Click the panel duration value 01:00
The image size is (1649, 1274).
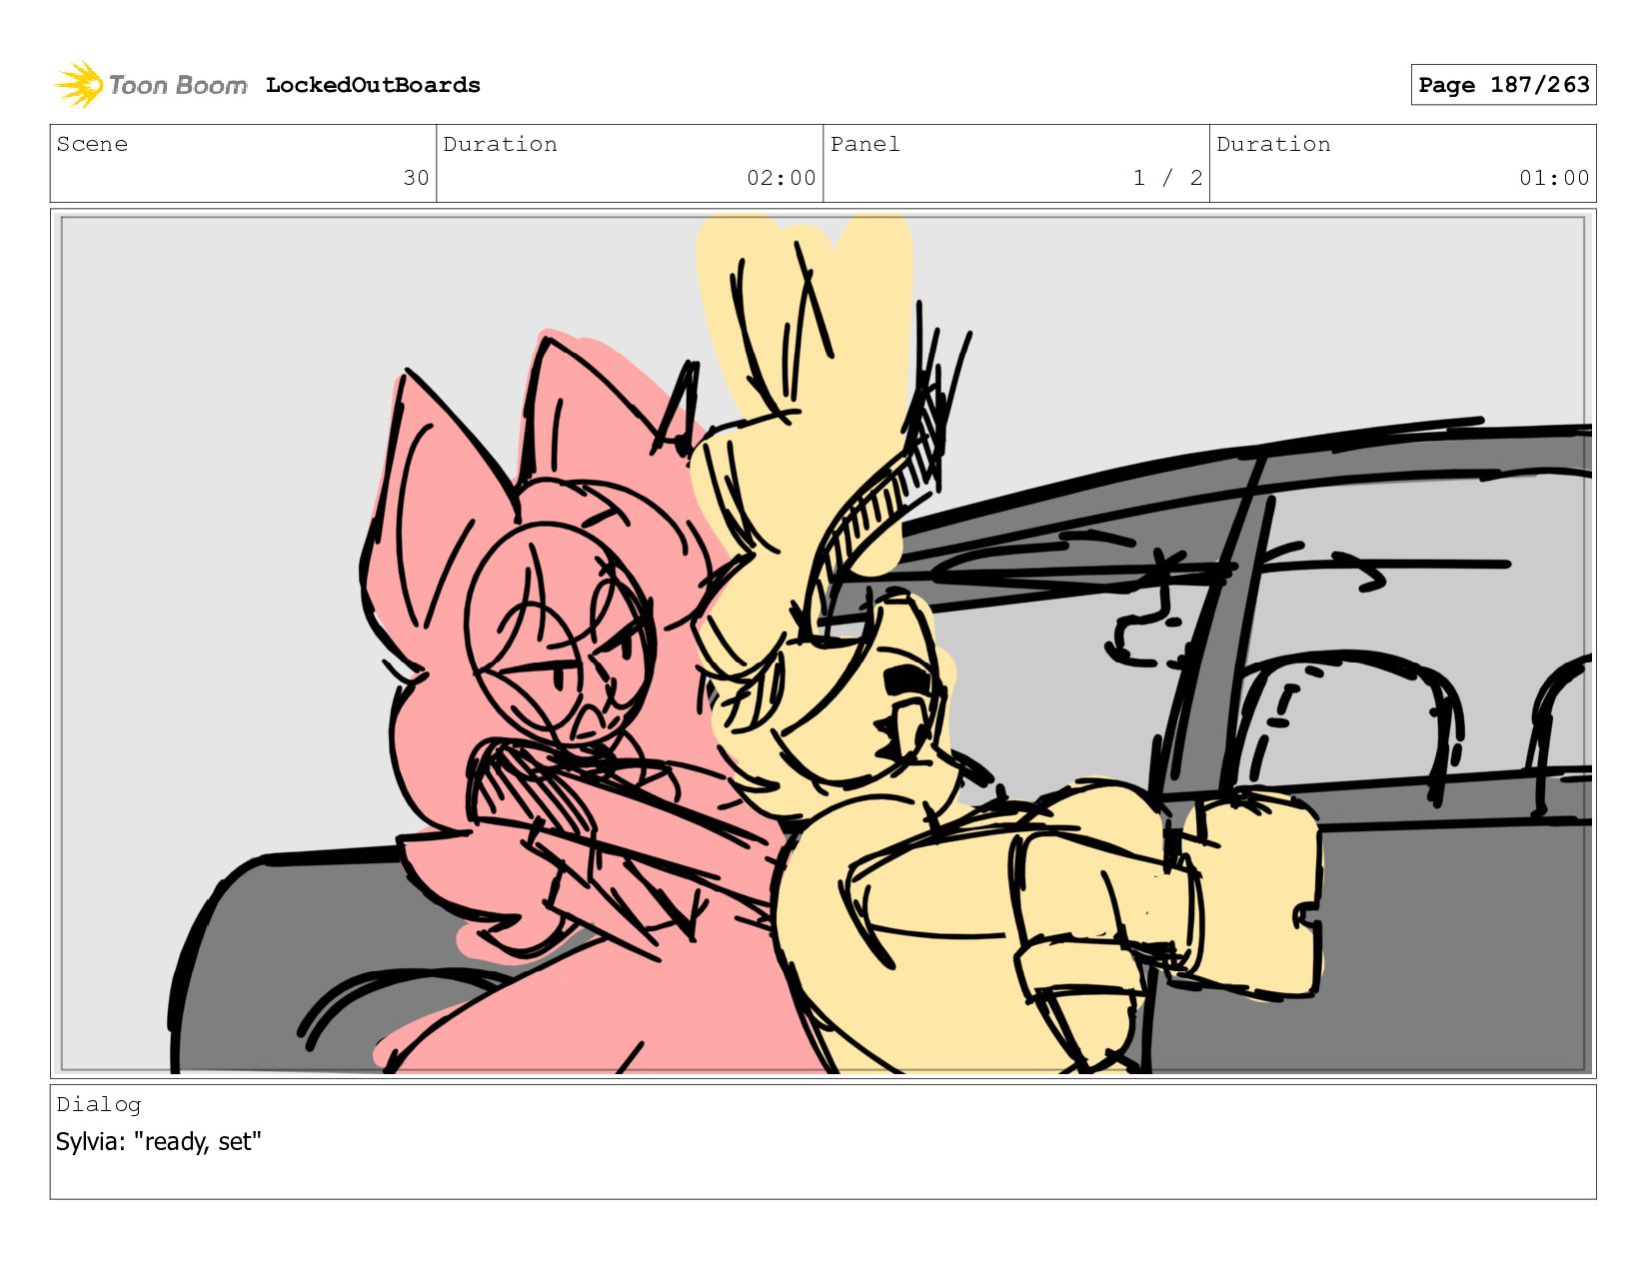click(x=1554, y=178)
